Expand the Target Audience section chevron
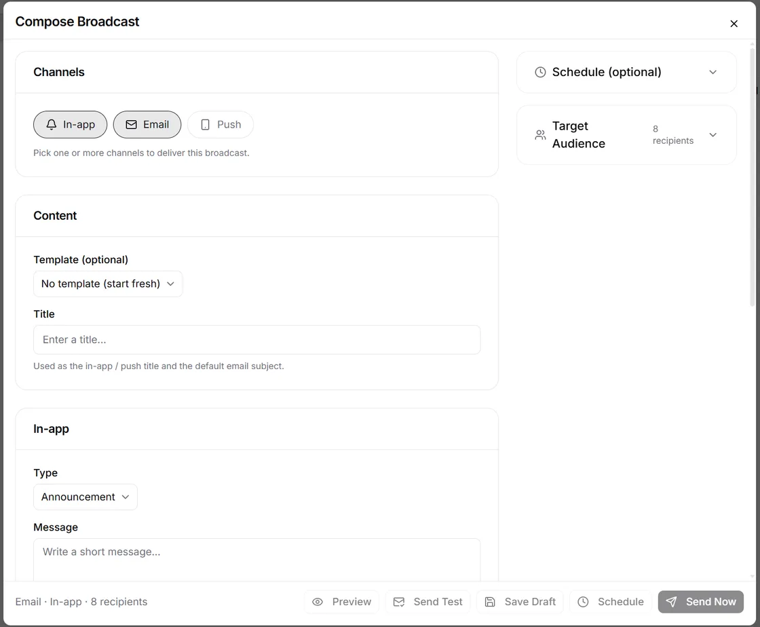760x627 pixels. pyautogui.click(x=713, y=135)
